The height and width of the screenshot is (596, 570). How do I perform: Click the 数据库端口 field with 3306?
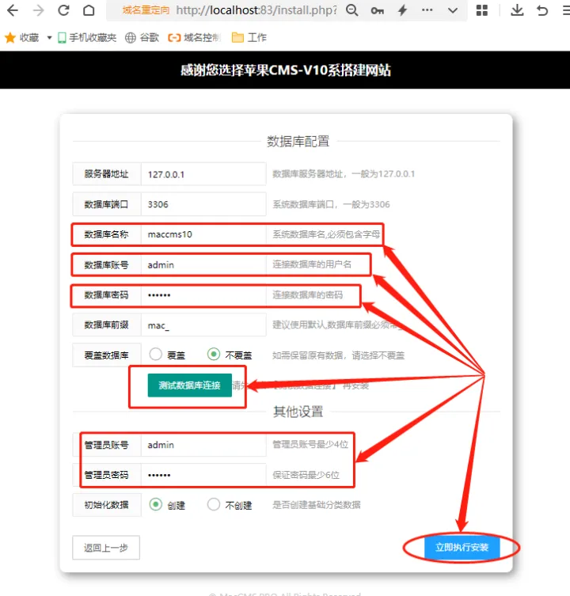point(203,204)
